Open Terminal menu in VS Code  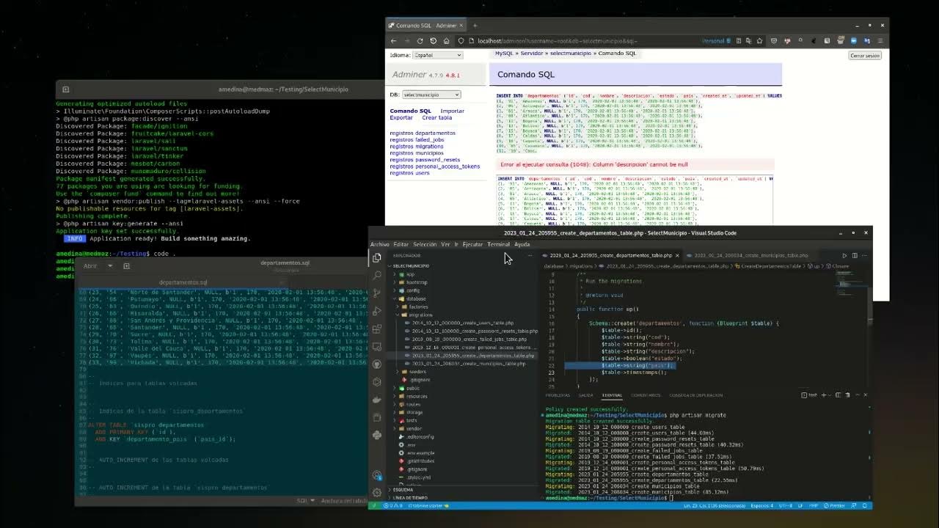[498, 244]
